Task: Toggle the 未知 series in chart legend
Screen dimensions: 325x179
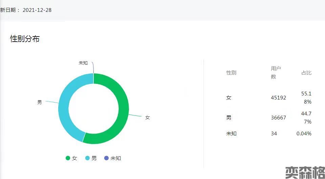Action: pos(112,158)
